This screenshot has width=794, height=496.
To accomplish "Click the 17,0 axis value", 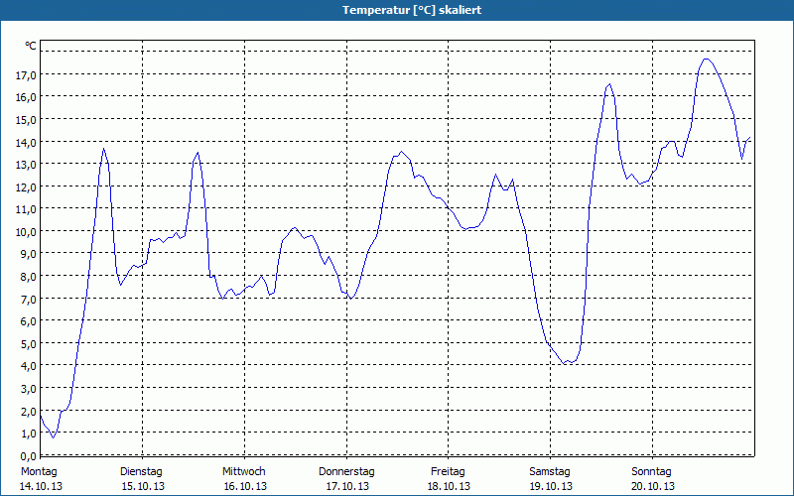I will (26, 75).
